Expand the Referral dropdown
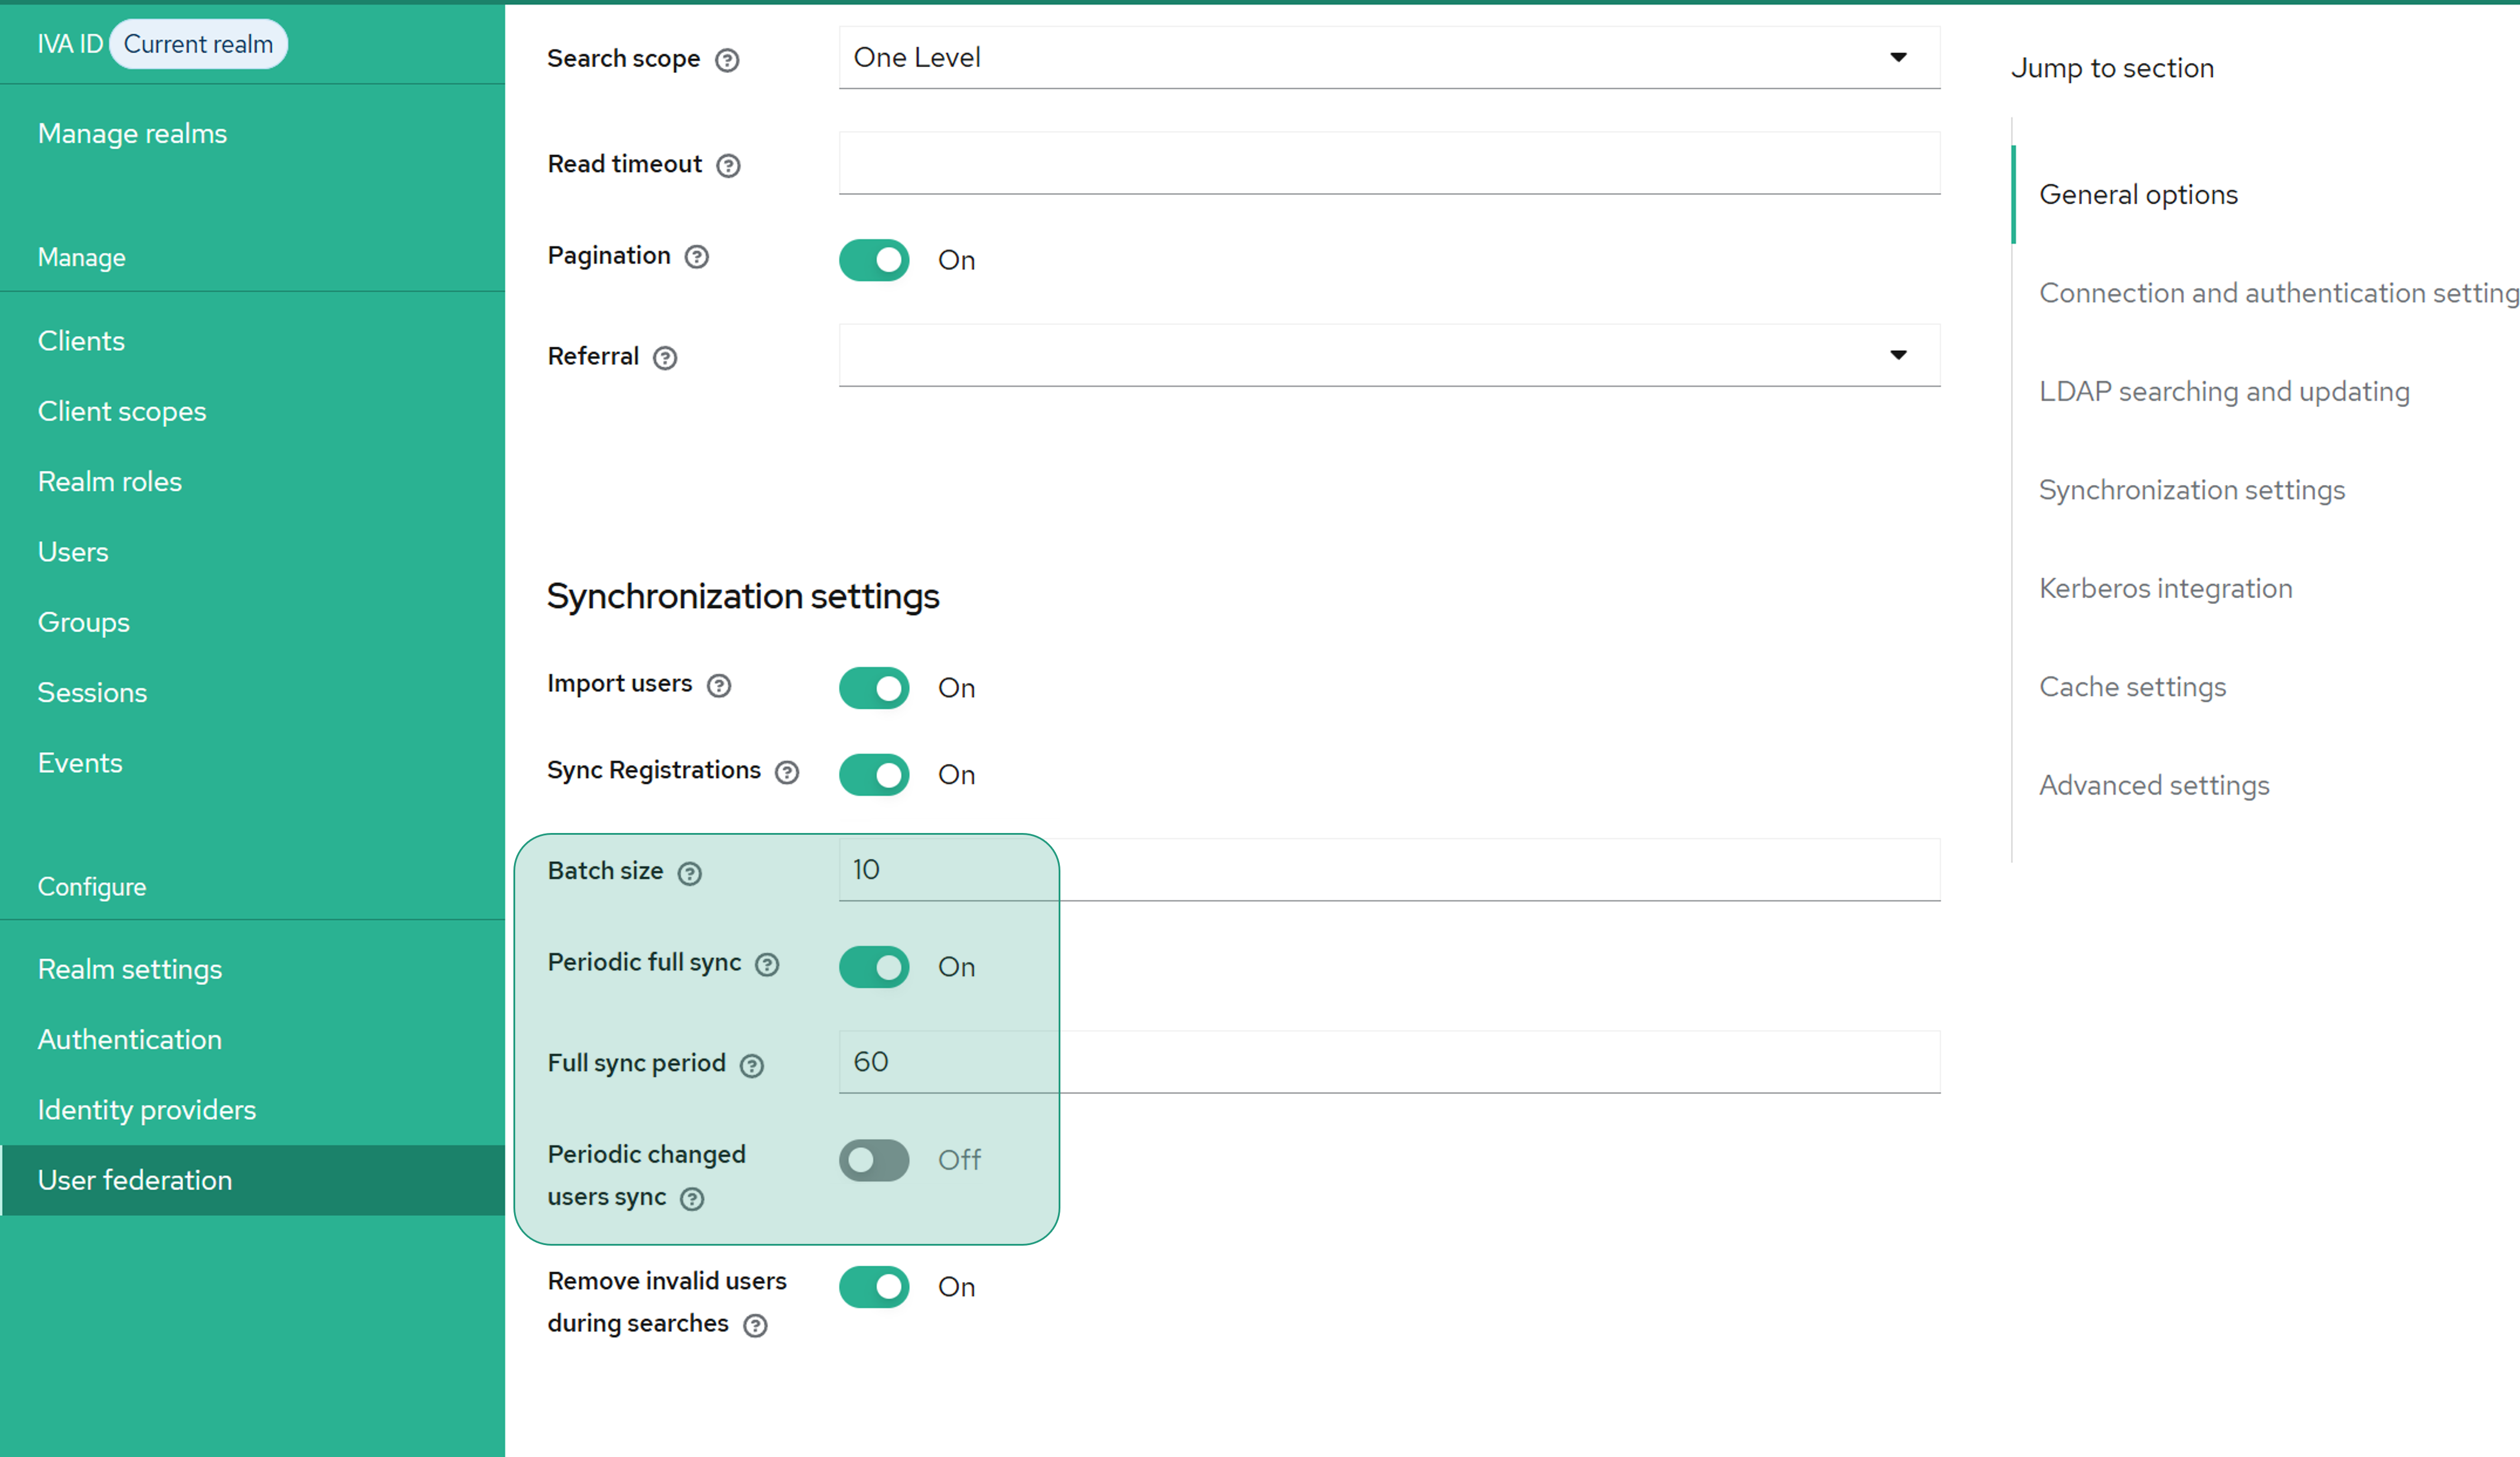 pyautogui.click(x=1388, y=355)
